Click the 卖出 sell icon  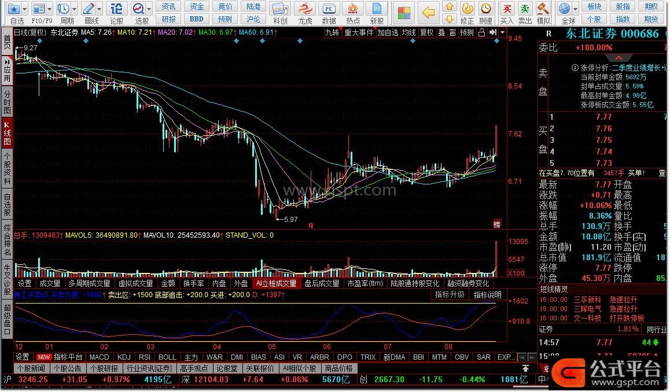coord(525,9)
